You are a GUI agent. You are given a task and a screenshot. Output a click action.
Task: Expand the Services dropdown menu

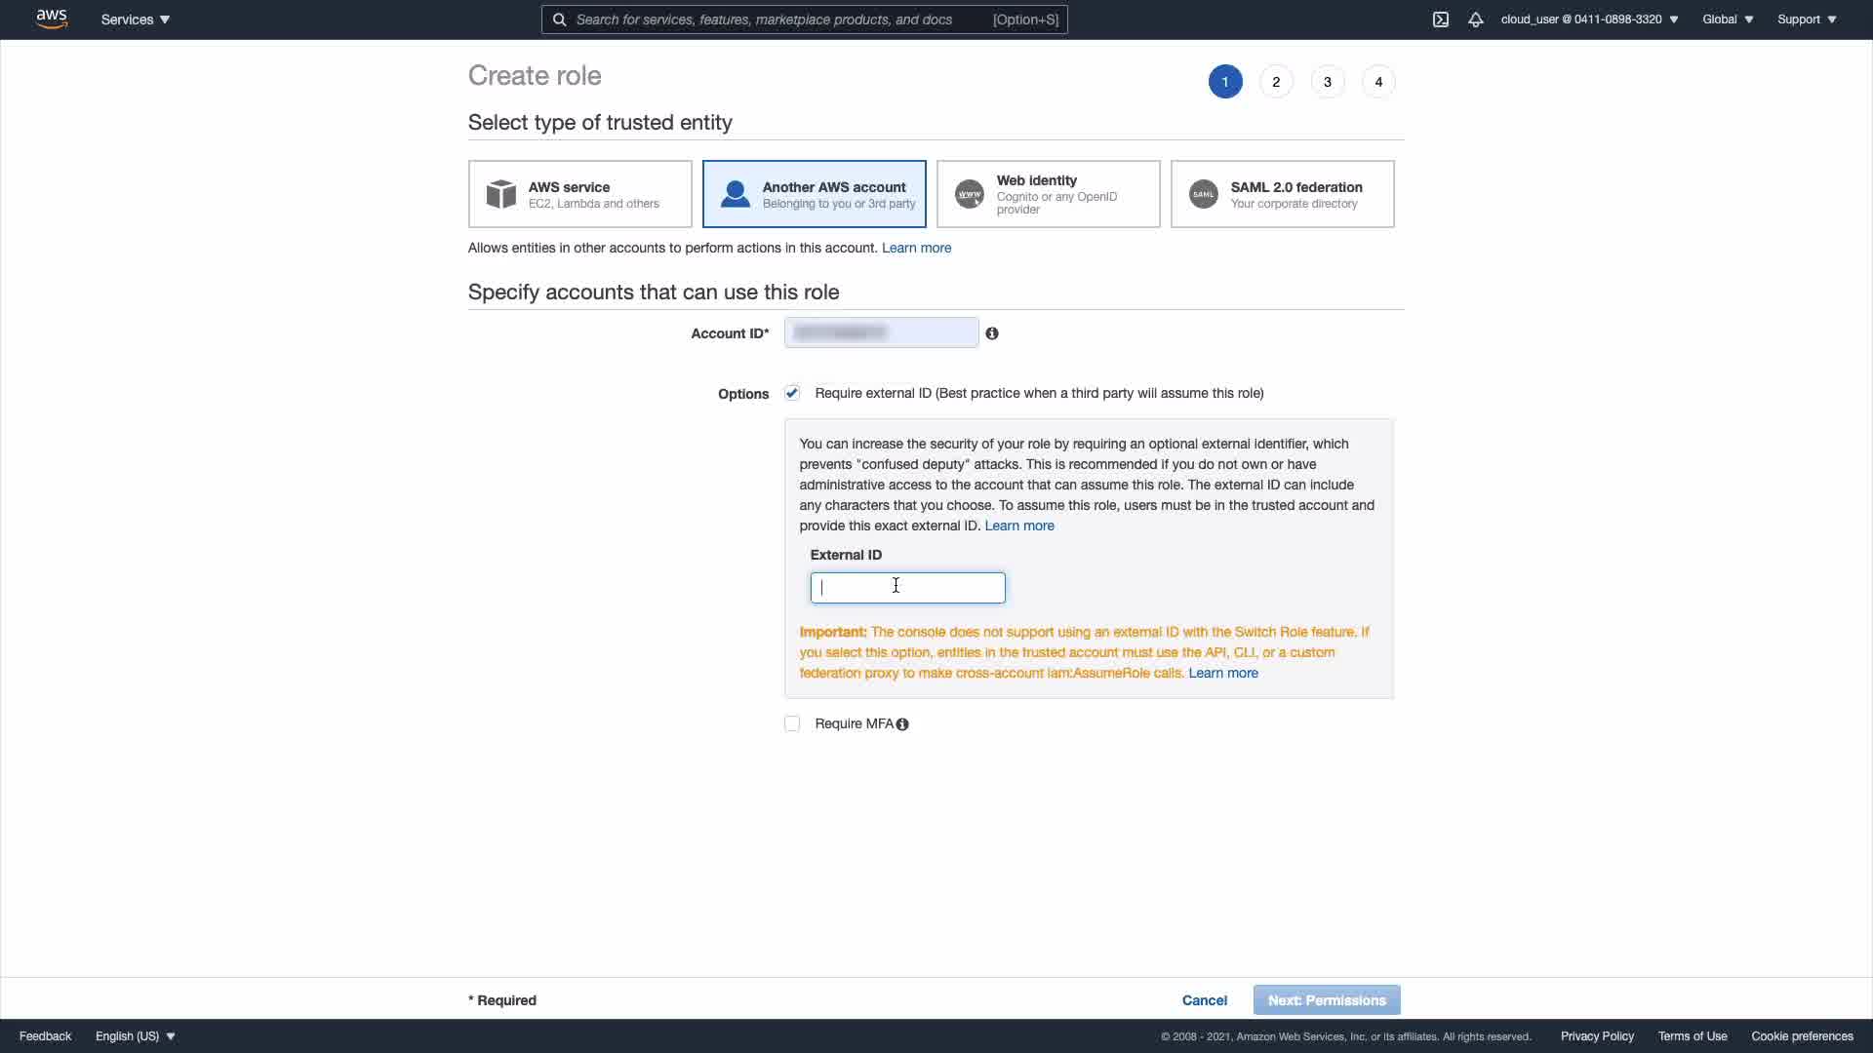(136, 19)
